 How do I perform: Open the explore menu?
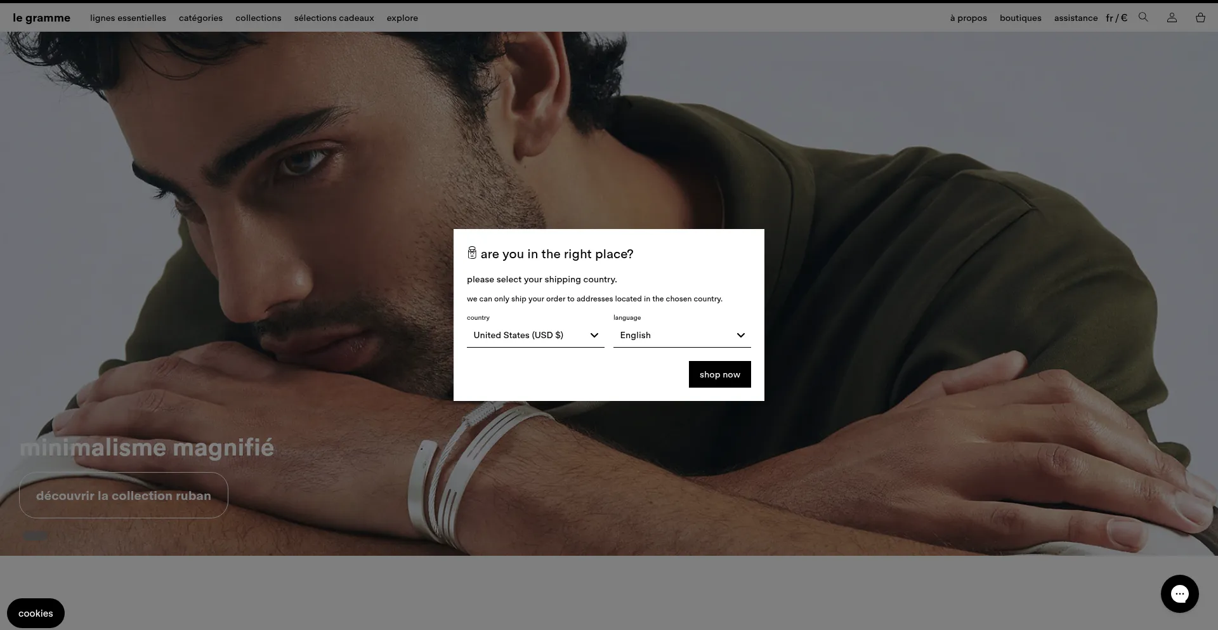[402, 18]
